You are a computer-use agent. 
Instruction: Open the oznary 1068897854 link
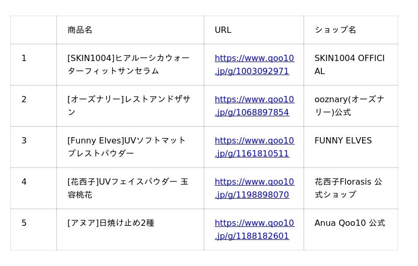tap(254, 106)
